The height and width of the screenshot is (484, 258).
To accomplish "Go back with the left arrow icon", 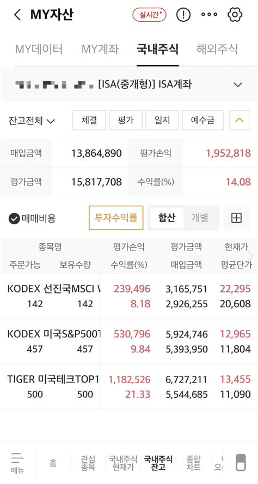I will [x=17, y=15].
